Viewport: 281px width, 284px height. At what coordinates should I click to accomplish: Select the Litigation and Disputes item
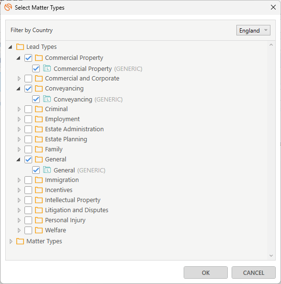(x=77, y=210)
